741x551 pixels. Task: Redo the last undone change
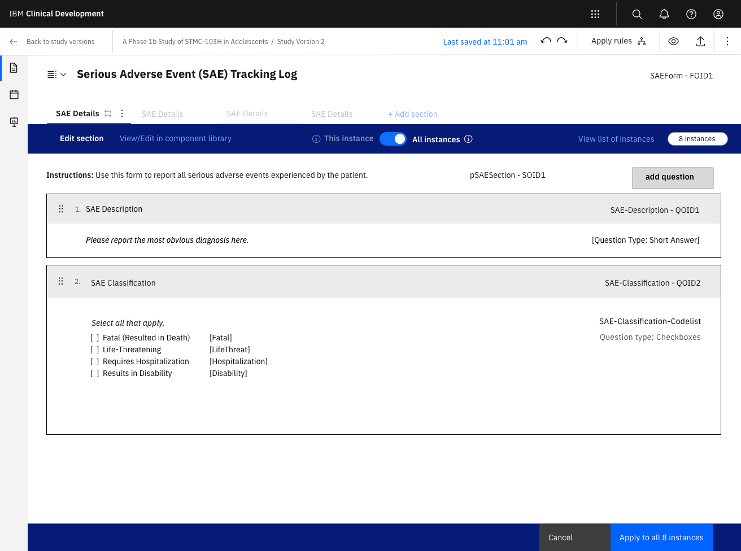click(x=562, y=41)
